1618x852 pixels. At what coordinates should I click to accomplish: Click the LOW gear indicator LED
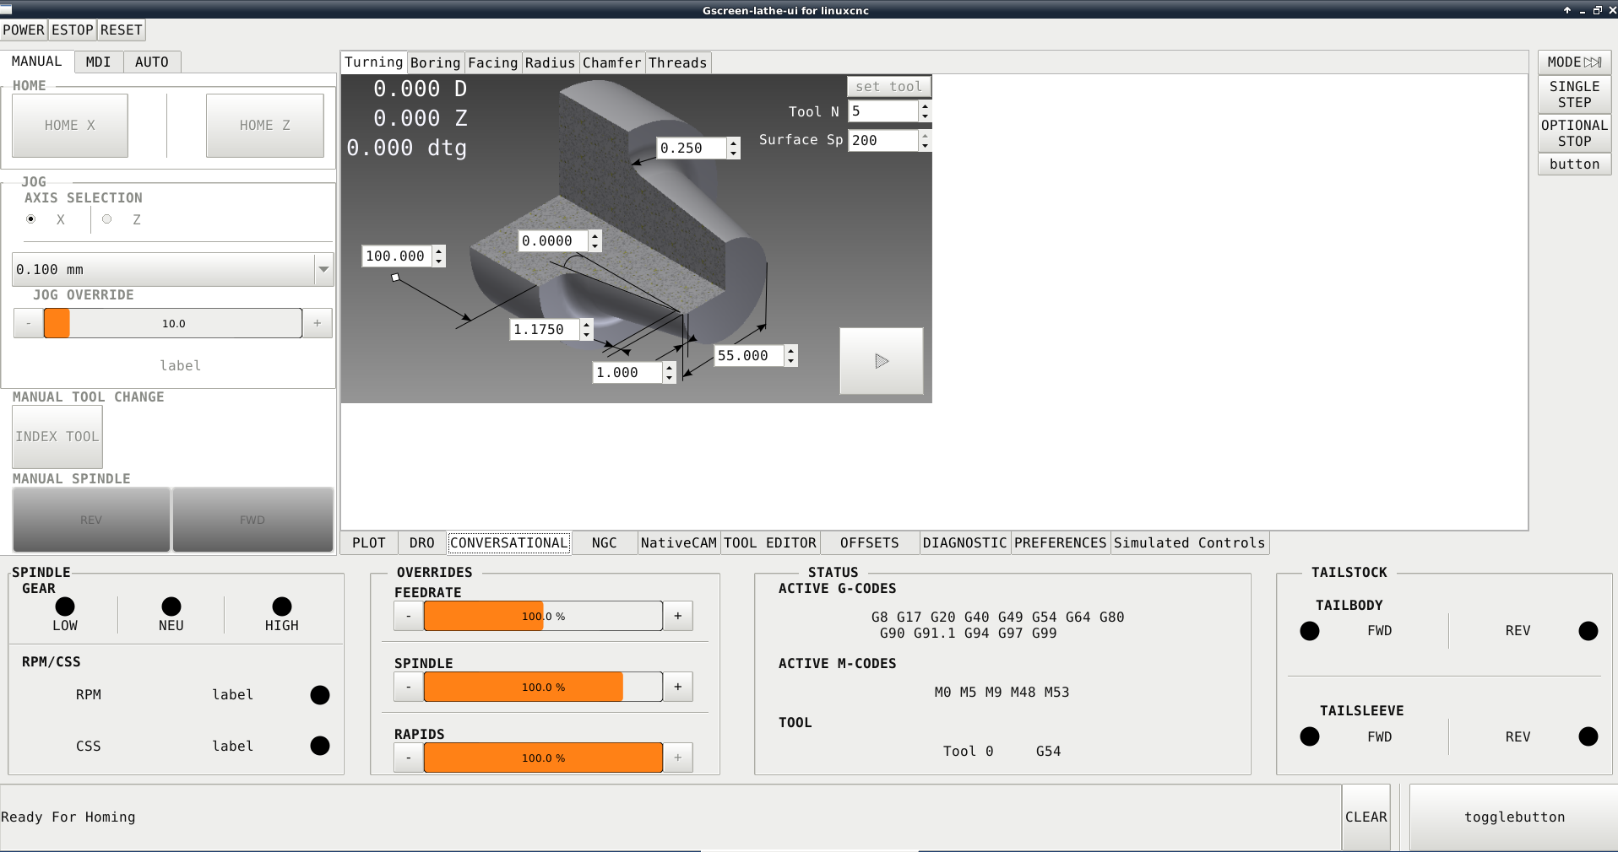point(65,607)
